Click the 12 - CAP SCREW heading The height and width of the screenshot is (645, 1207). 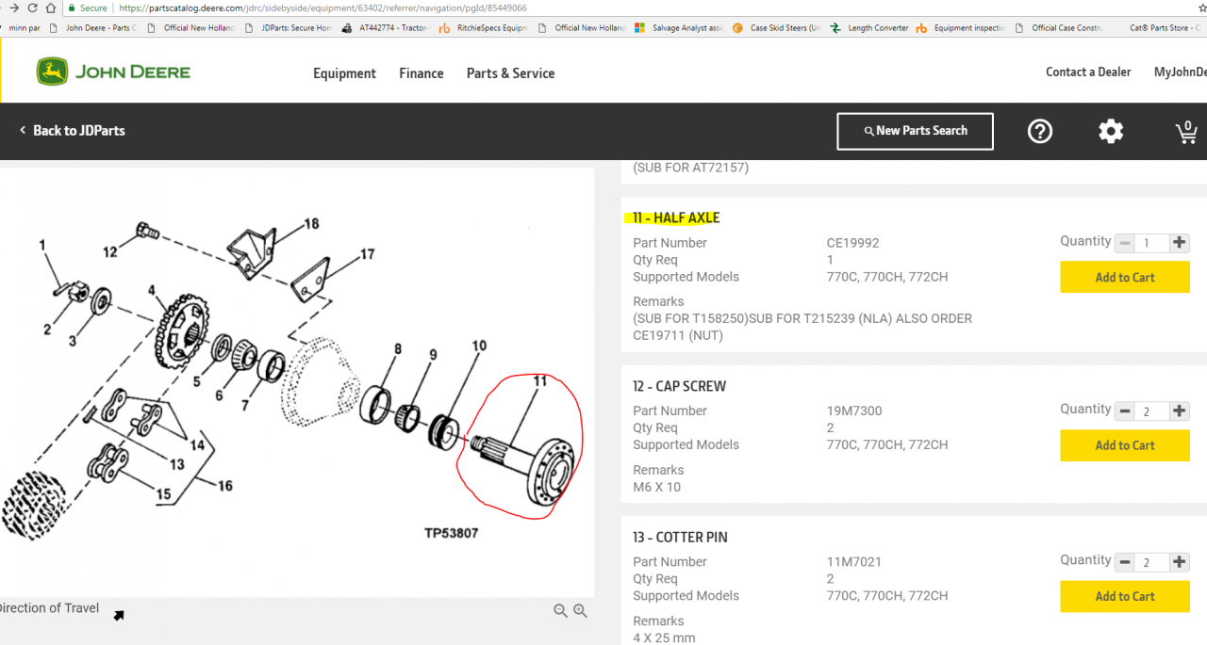(x=680, y=386)
